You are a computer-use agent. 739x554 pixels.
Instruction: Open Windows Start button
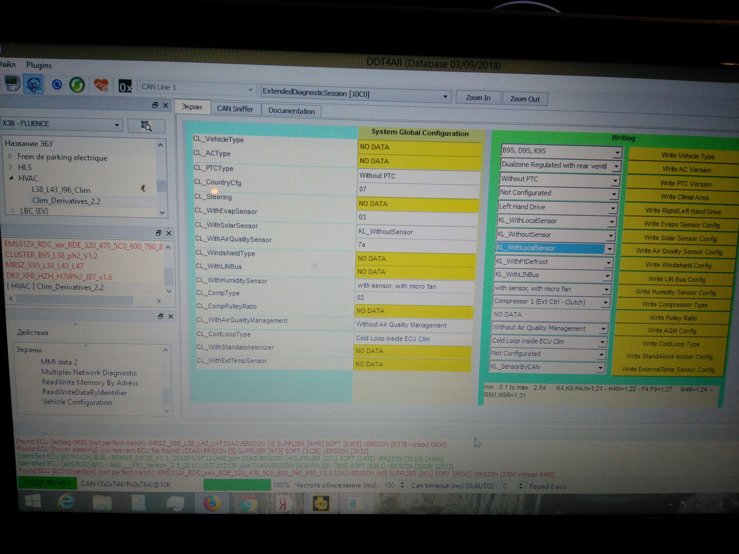[33, 501]
